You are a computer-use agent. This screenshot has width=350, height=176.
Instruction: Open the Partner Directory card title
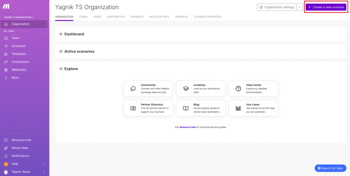pyautogui.click(x=152, y=104)
